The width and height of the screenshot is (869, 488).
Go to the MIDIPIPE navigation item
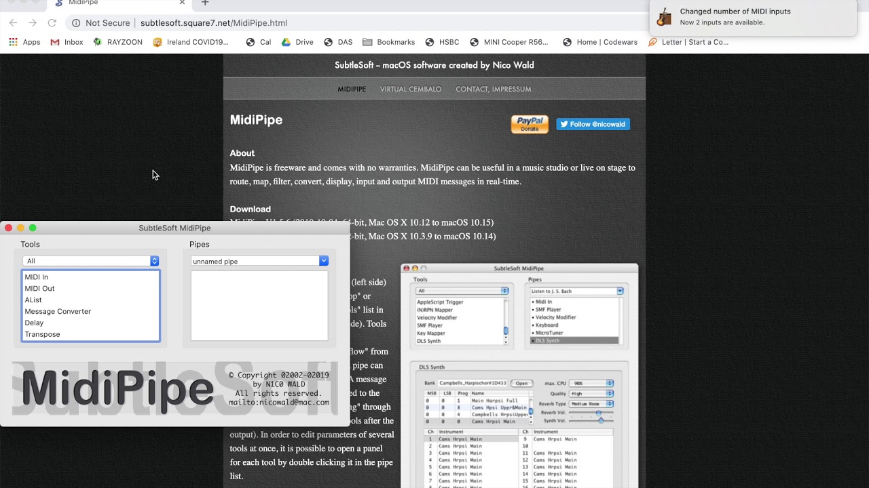point(352,89)
